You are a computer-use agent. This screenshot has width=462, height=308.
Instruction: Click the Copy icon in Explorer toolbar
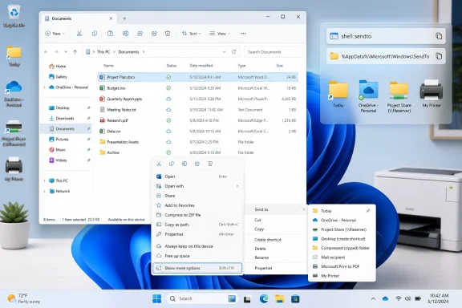pyautogui.click(x=95, y=34)
